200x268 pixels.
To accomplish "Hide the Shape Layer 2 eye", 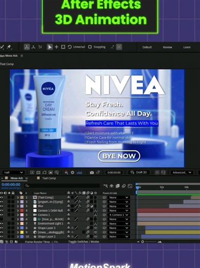I will (2, 237).
